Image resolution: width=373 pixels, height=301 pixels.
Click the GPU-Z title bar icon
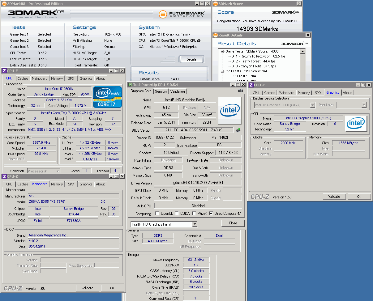click(130, 85)
